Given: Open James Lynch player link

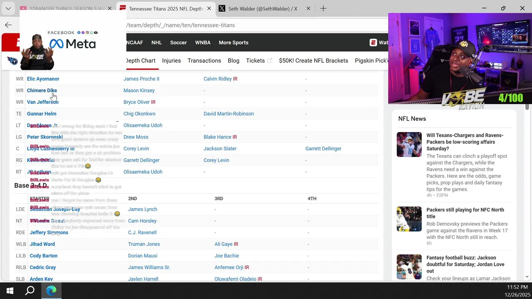Looking at the screenshot, I should tap(143, 209).
